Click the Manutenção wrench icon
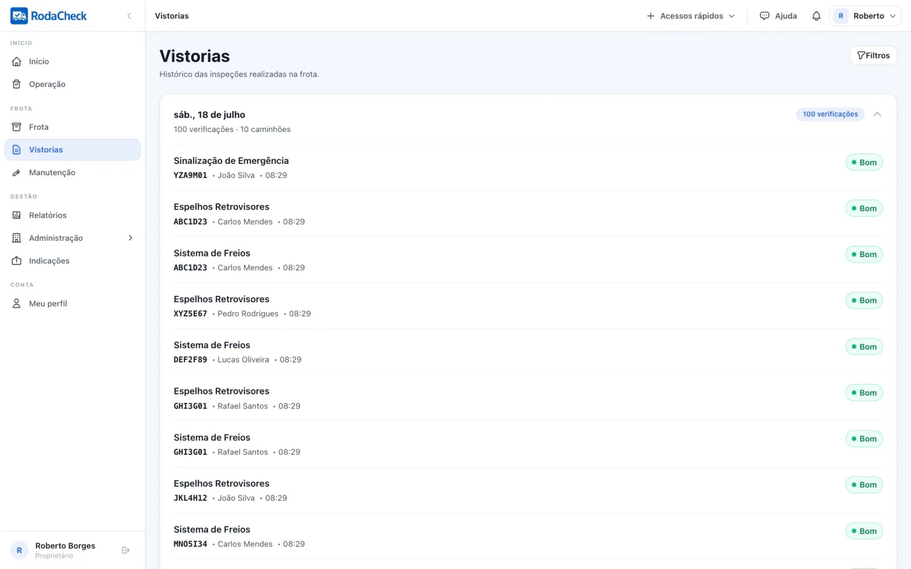Screen dimensions: 911x569 pyautogui.click(x=17, y=172)
